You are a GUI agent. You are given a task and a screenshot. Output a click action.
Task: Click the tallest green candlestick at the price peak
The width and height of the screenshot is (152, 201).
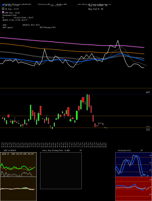[87, 102]
